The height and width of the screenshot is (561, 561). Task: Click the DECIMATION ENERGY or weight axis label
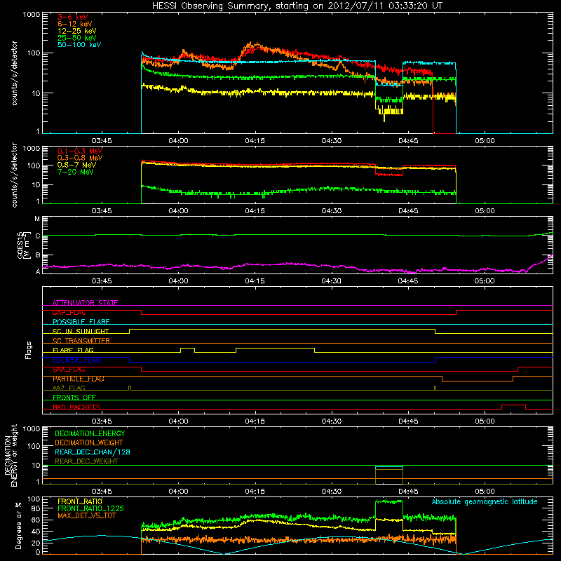11,455
